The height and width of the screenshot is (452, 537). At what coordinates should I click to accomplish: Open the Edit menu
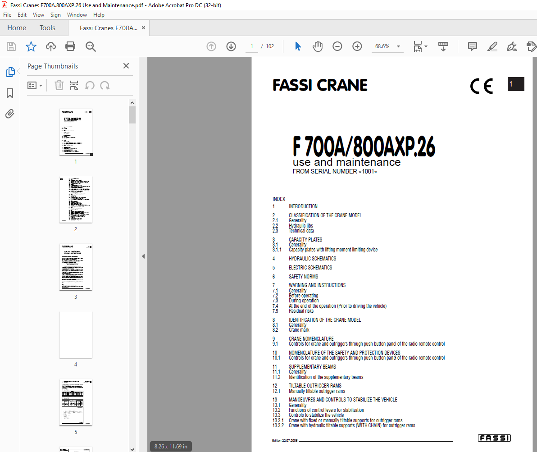point(22,15)
